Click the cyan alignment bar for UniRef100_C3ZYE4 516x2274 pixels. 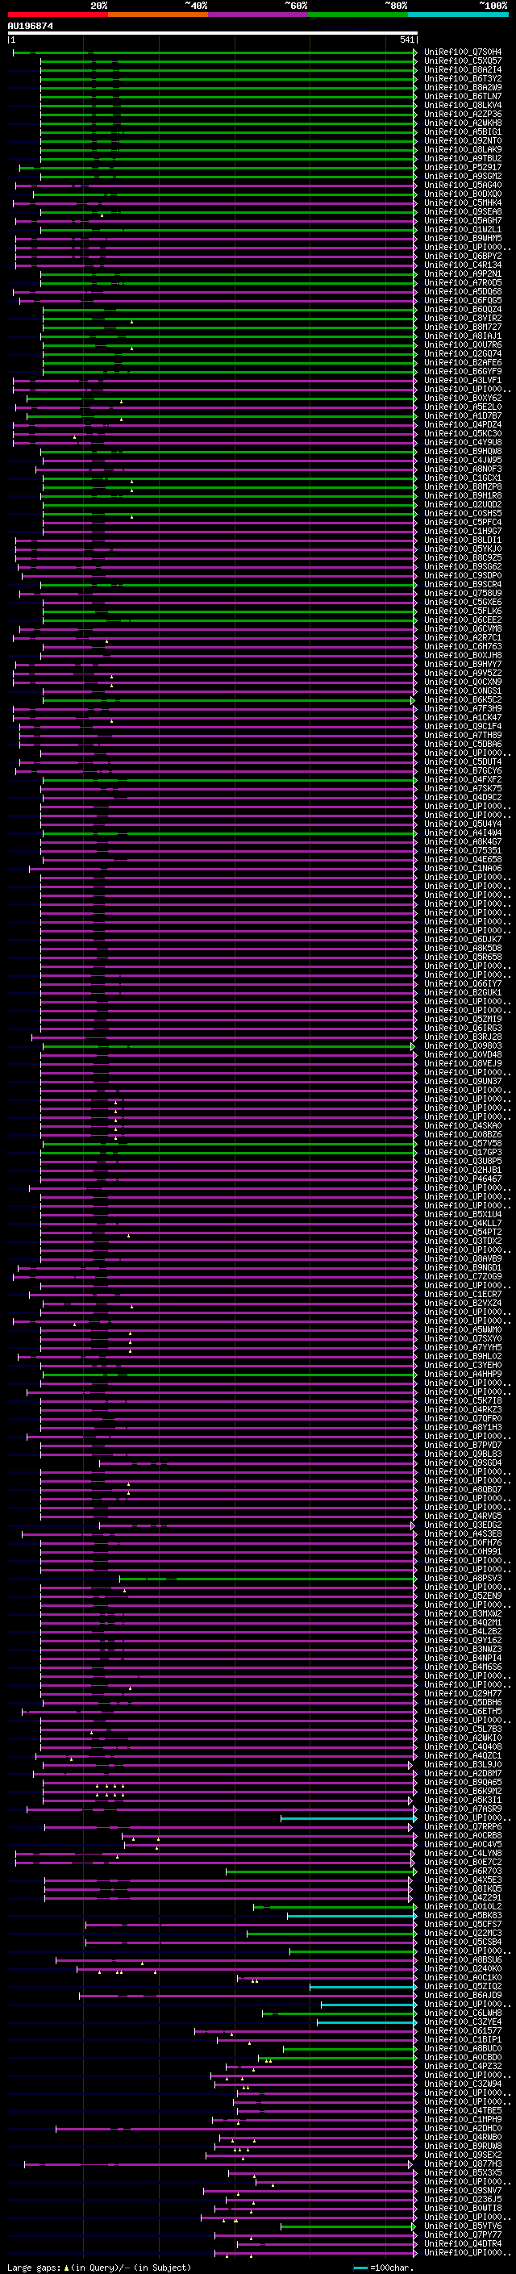click(x=367, y=2022)
